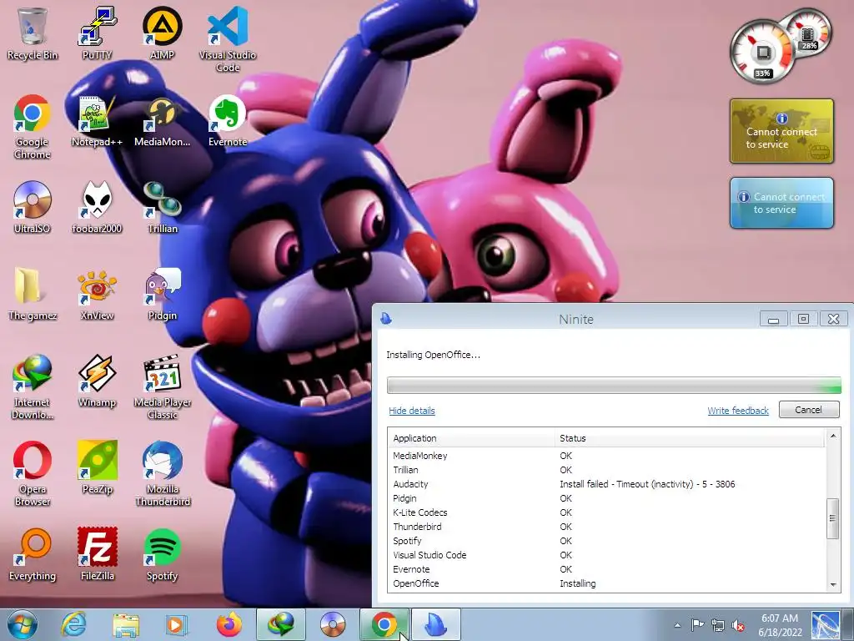
Task: Open Google Chrome desktop shortcut
Action: click(x=33, y=127)
